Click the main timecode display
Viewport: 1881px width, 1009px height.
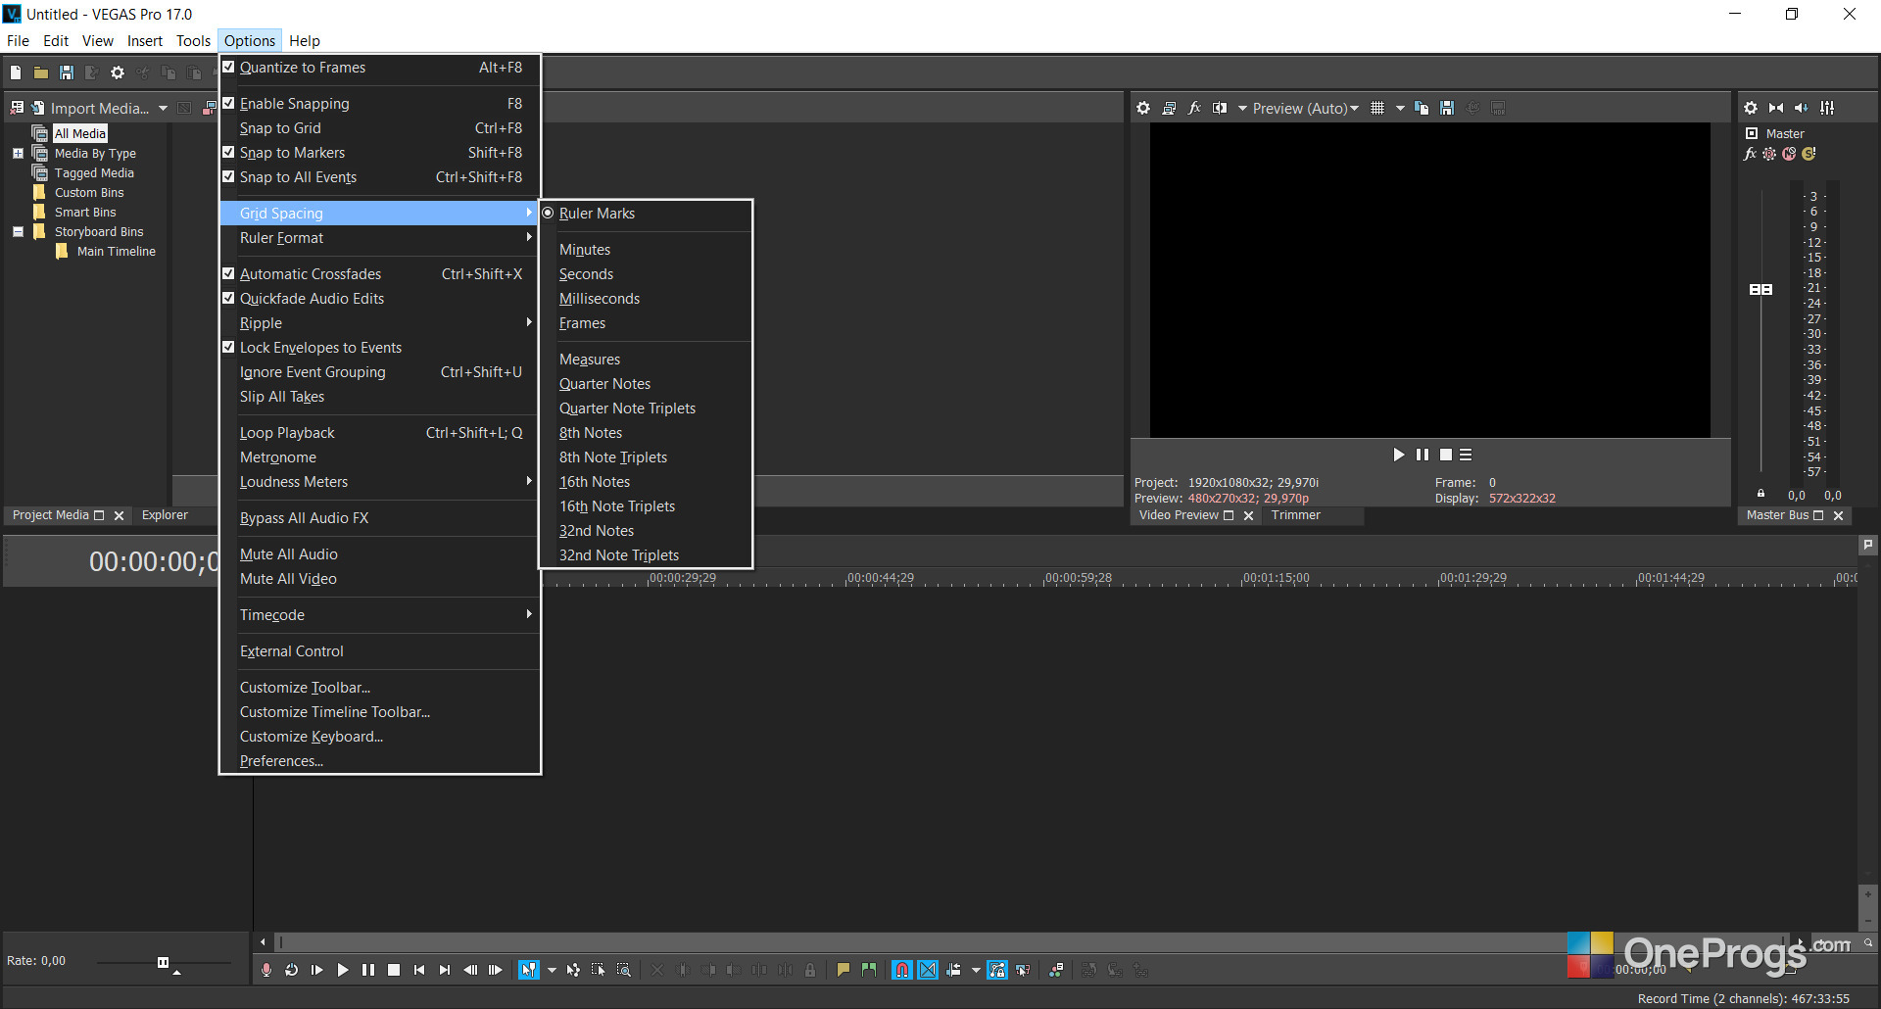pyautogui.click(x=154, y=561)
